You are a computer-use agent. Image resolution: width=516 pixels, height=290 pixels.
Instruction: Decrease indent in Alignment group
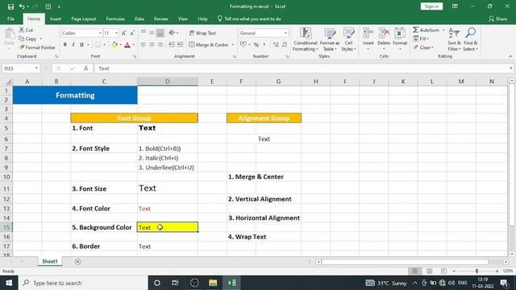coord(172,45)
